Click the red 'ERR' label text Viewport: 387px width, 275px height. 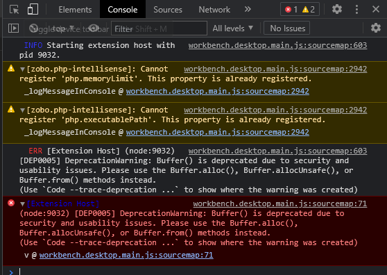pos(35,151)
